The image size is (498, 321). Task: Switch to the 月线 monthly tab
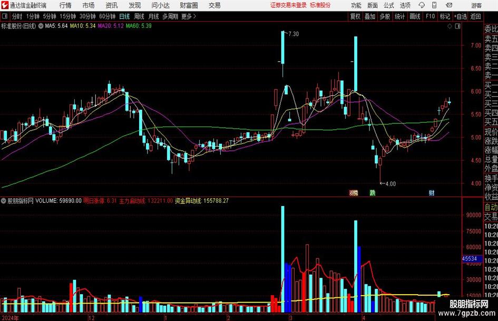[x=153, y=16]
